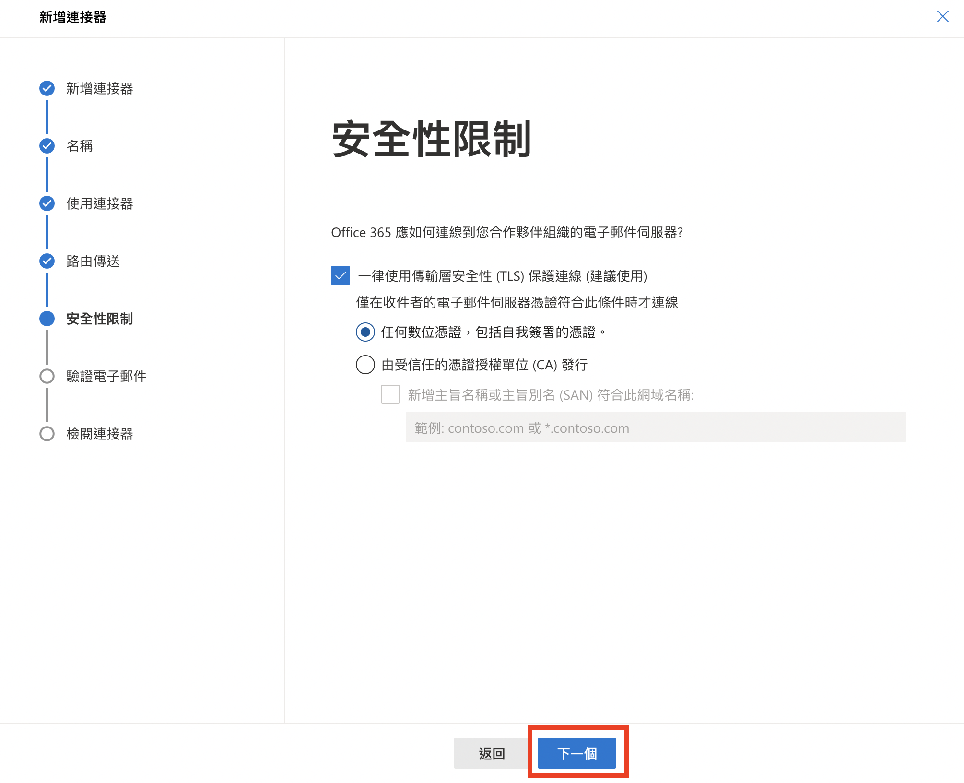964x783 pixels.
Task: Click the 返回 button
Action: click(492, 753)
